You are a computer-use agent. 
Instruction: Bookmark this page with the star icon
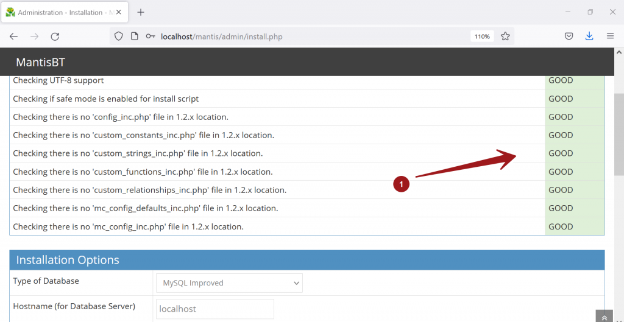click(x=505, y=37)
